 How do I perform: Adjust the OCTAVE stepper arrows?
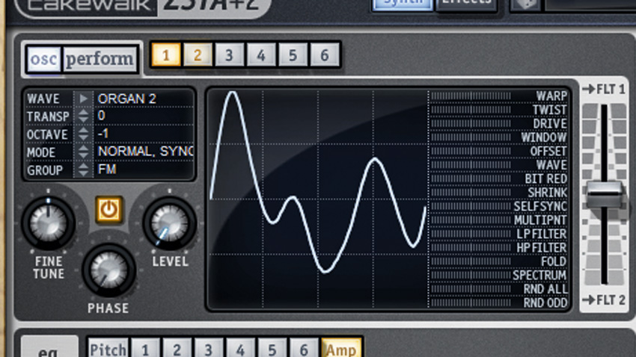click(x=84, y=134)
